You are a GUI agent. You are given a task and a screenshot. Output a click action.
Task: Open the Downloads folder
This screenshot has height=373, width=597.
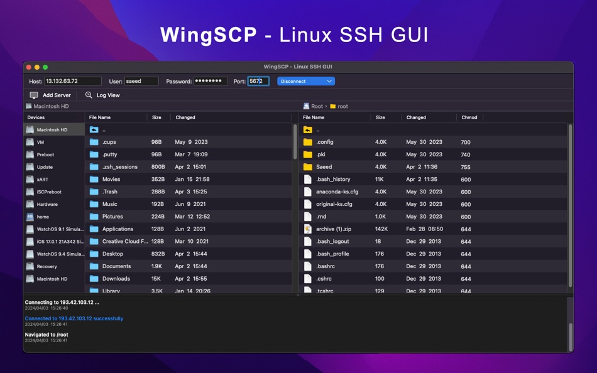point(116,278)
